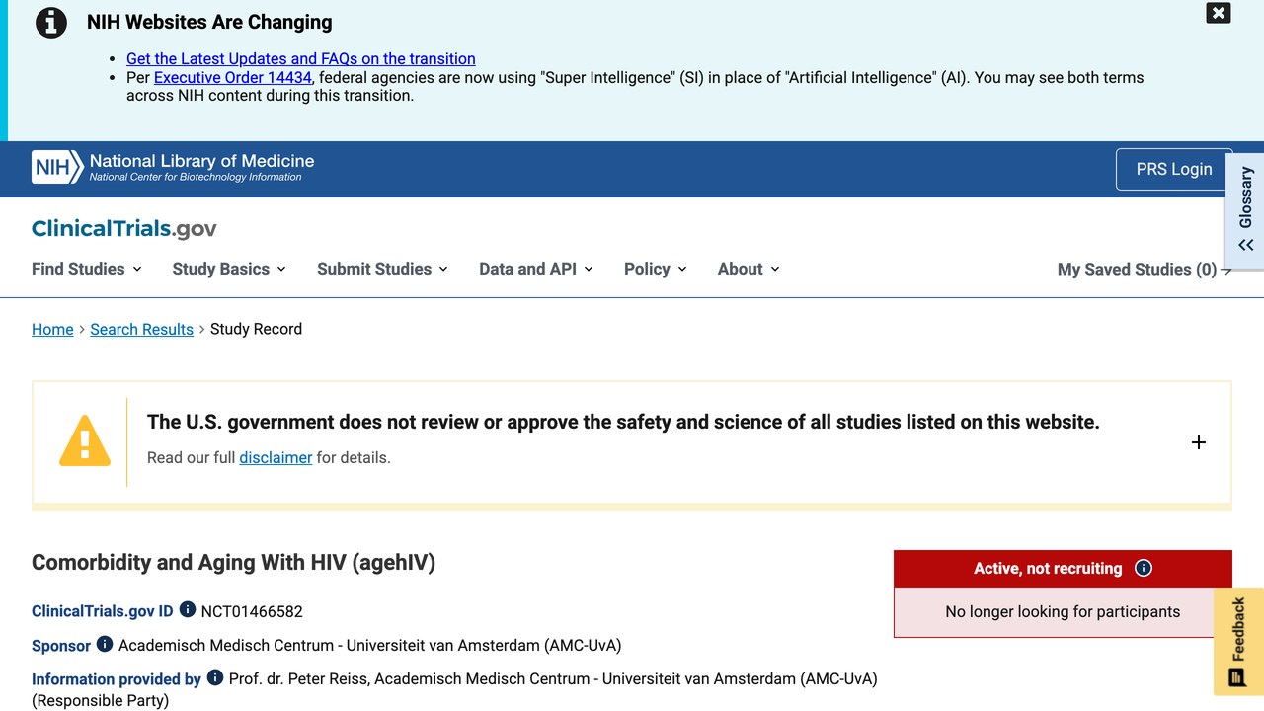
Task: Open the About menu
Action: coord(749,269)
